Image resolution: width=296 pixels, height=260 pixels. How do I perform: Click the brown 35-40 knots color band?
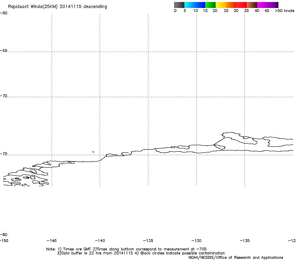tap(252, 5)
